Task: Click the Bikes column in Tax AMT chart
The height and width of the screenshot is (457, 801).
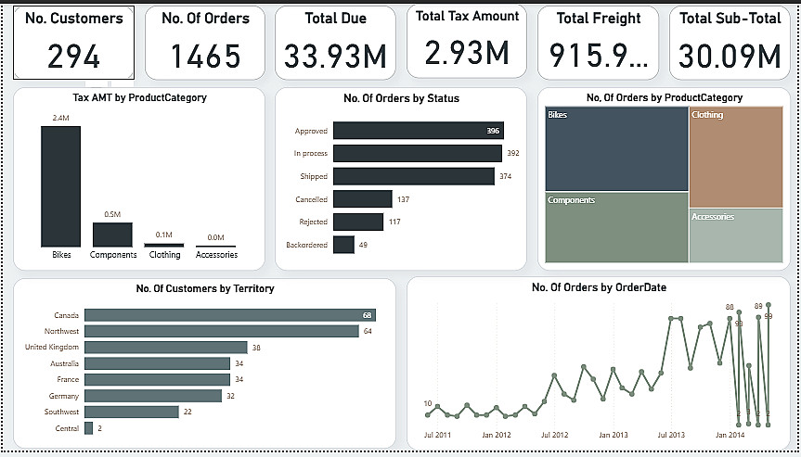Action: (60, 186)
